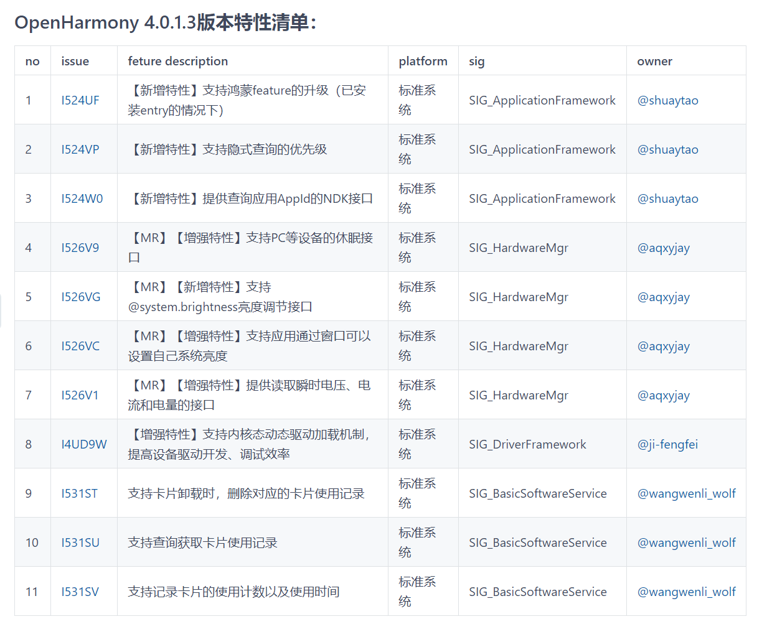Viewport: 767px width, 624px height.
Task: Click @wangwenli_wolf in the I531ST row
Action: (686, 493)
